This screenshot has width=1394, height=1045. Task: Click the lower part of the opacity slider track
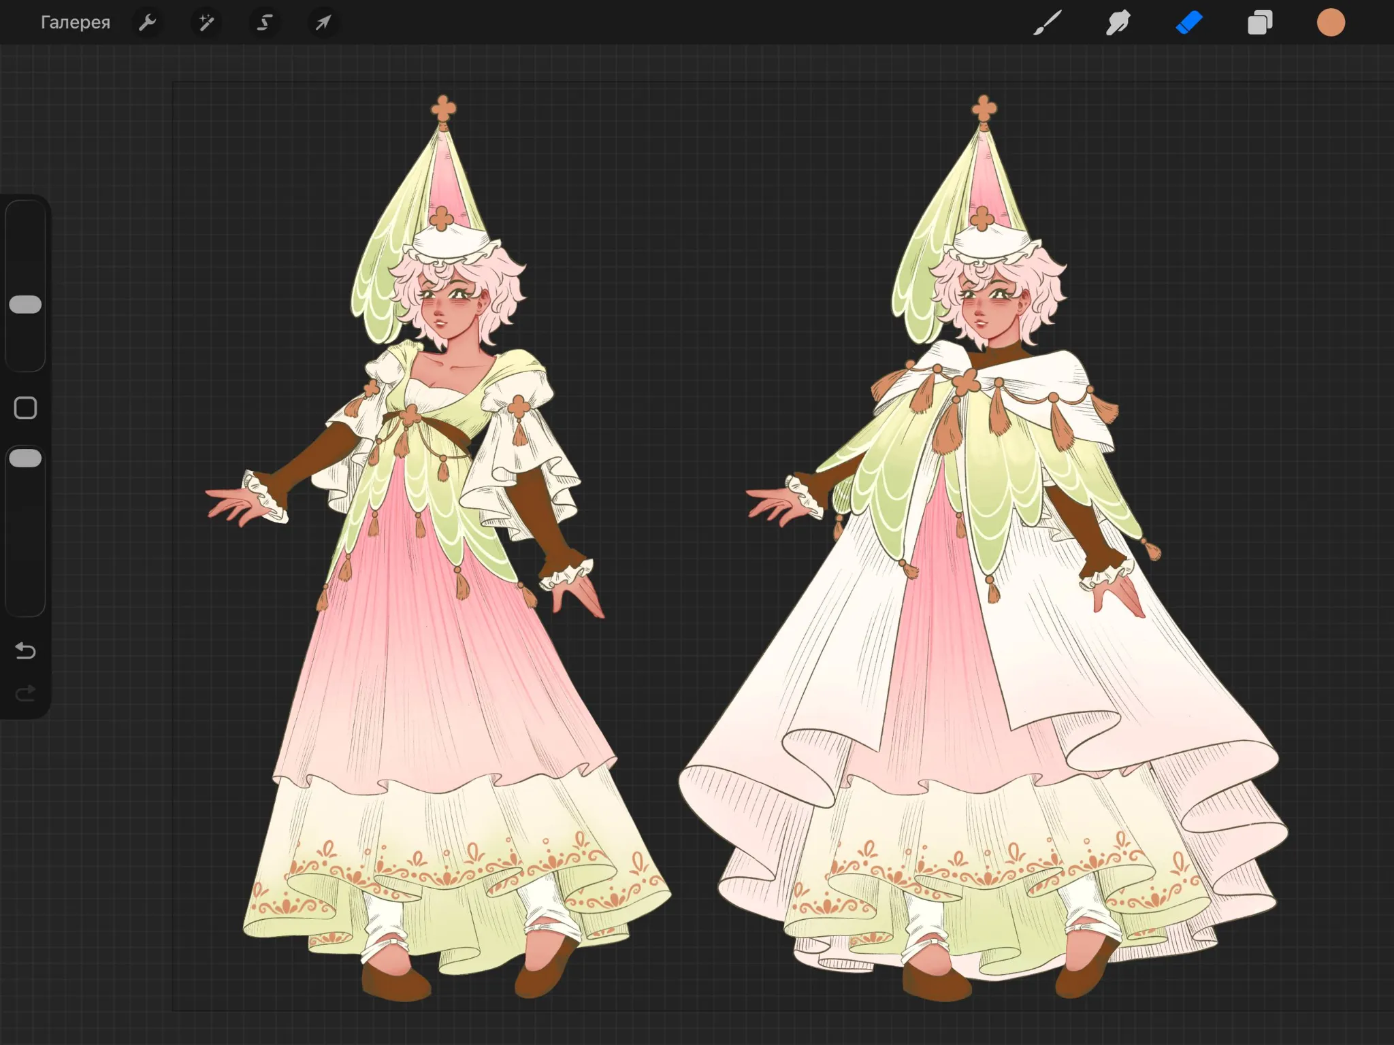25,544
